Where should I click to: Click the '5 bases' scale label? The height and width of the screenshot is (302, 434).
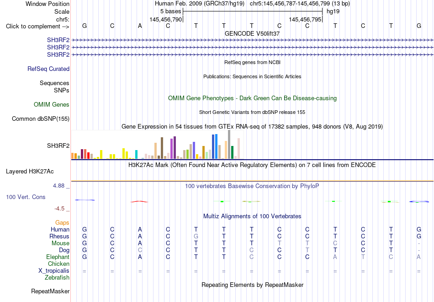(170, 11)
